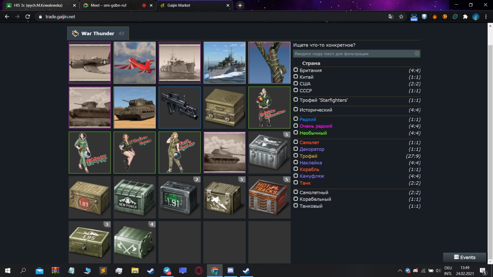Open the German pin-up girl decal
The image size is (493, 277).
269,107
